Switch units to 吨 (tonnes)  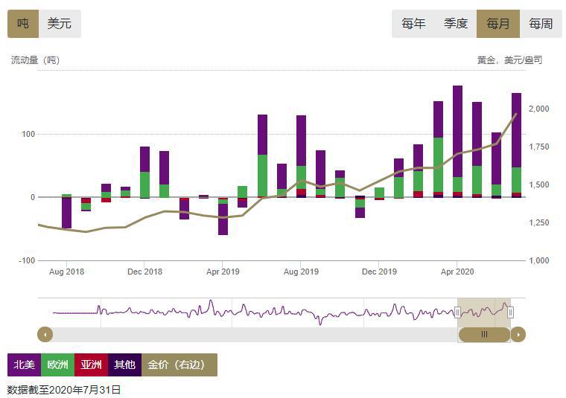[22, 23]
